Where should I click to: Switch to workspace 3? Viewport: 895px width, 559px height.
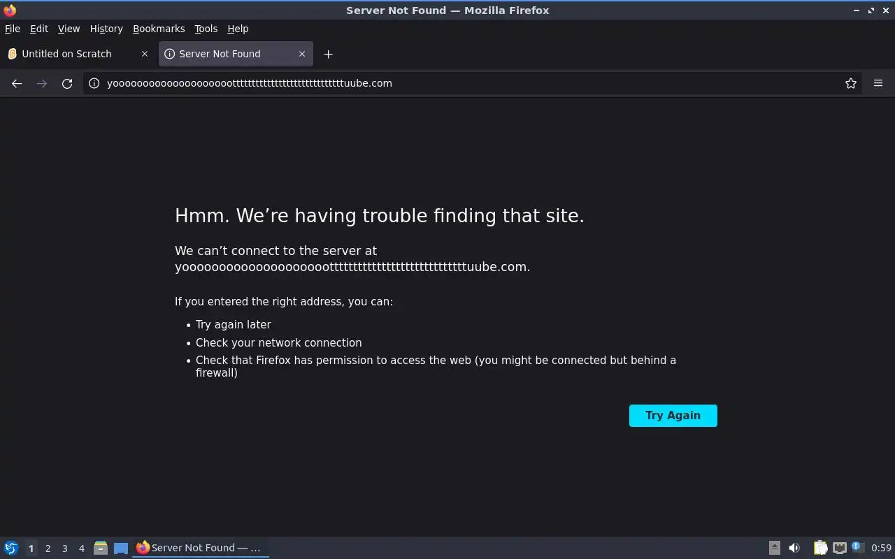pos(64,549)
